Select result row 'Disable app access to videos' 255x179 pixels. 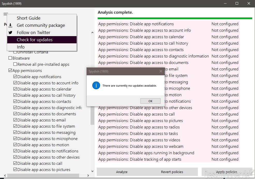(169, 140)
